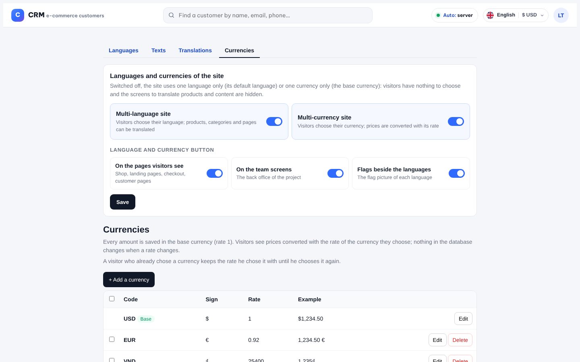
Task: Click the example amount $1,234.50
Action: click(311, 319)
